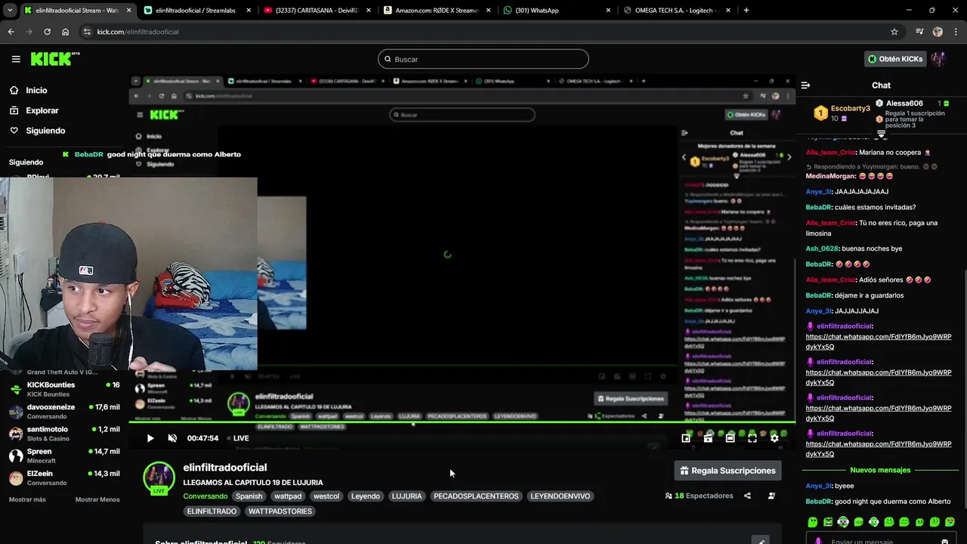Image resolution: width=967 pixels, height=544 pixels.
Task: Open a new browser tab
Action: pyautogui.click(x=746, y=11)
